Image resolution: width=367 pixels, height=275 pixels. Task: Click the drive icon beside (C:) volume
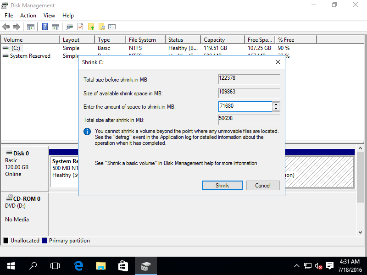coord(6,48)
